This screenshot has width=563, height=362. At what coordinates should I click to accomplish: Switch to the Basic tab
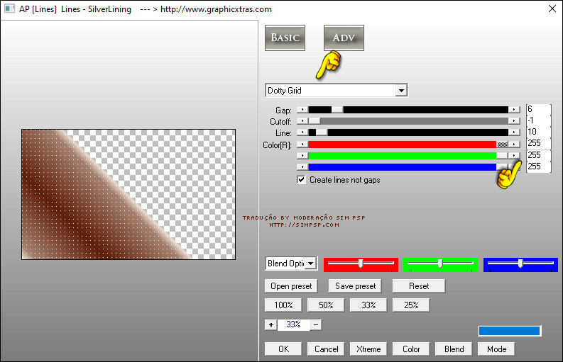pyautogui.click(x=285, y=38)
